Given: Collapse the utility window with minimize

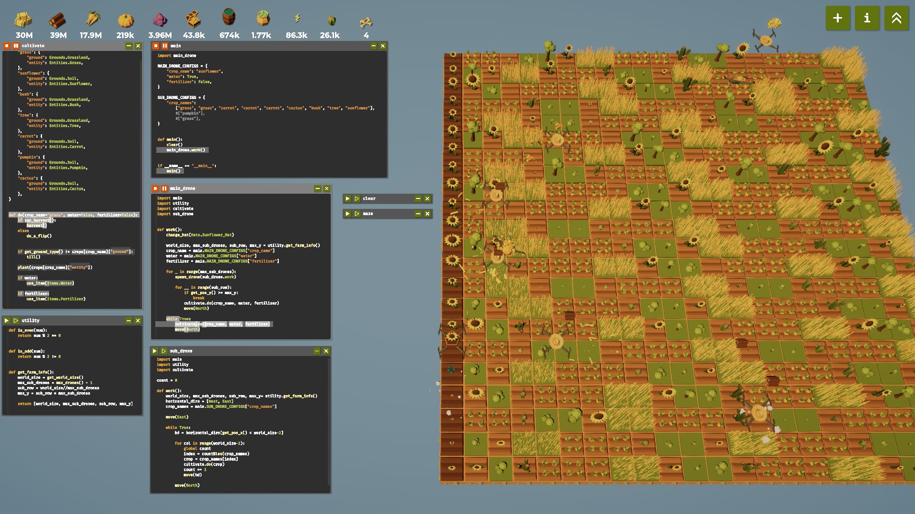Looking at the screenshot, I should 129,320.
